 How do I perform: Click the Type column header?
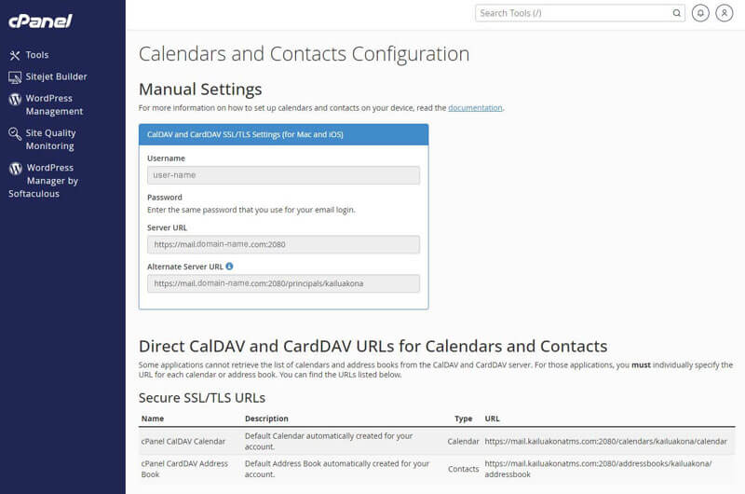(x=463, y=419)
